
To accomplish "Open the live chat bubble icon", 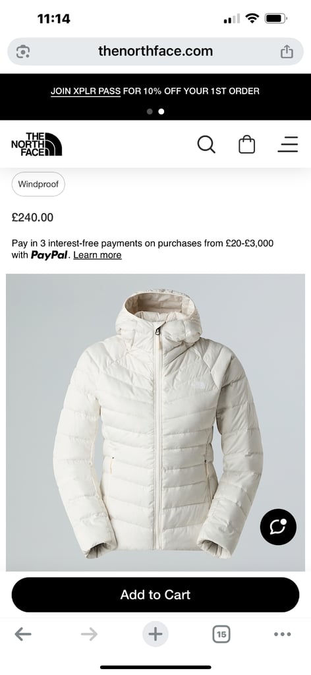I will tap(278, 527).
